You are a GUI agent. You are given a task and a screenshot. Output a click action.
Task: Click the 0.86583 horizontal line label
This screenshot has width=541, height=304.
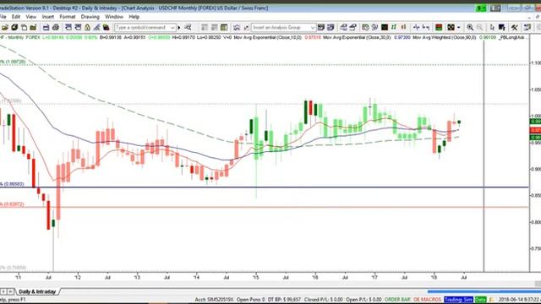(12, 184)
